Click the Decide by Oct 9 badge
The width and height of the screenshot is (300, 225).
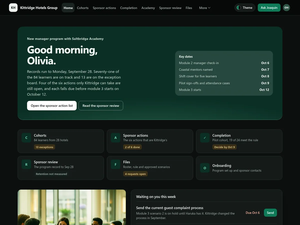(x=224, y=147)
